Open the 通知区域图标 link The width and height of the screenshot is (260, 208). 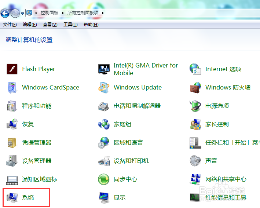[40, 179]
